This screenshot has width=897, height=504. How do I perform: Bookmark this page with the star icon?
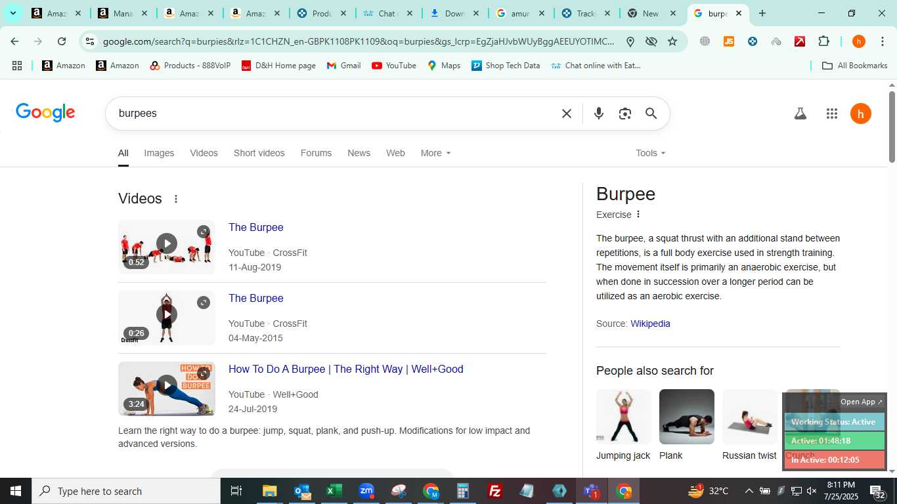coord(672,41)
